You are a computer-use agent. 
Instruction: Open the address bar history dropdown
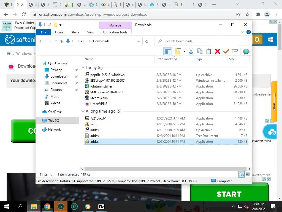(138, 41)
